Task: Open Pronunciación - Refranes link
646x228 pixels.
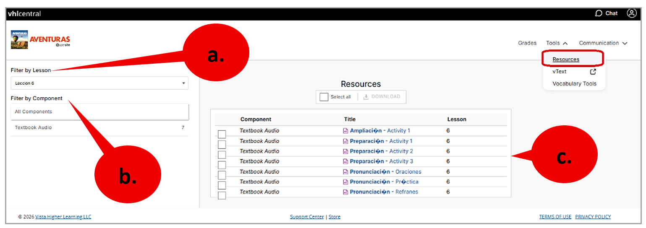Action: click(x=384, y=192)
